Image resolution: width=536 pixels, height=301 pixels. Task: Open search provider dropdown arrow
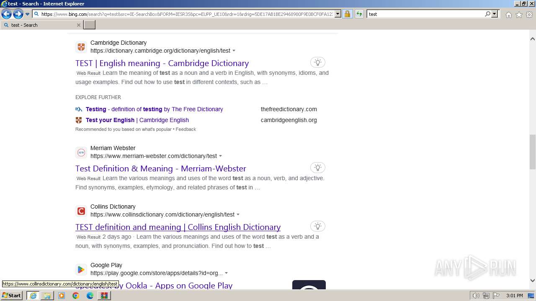click(495, 14)
